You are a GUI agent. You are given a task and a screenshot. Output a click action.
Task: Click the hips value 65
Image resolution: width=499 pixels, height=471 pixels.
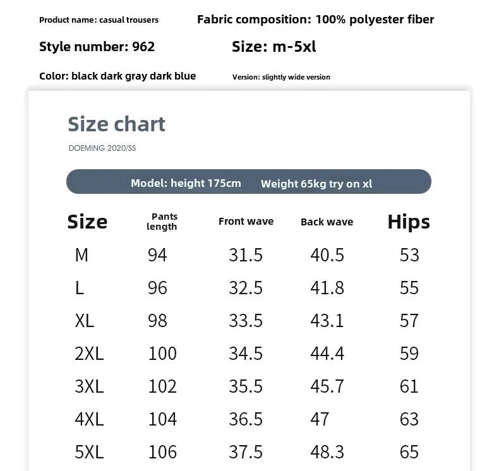pyautogui.click(x=409, y=452)
